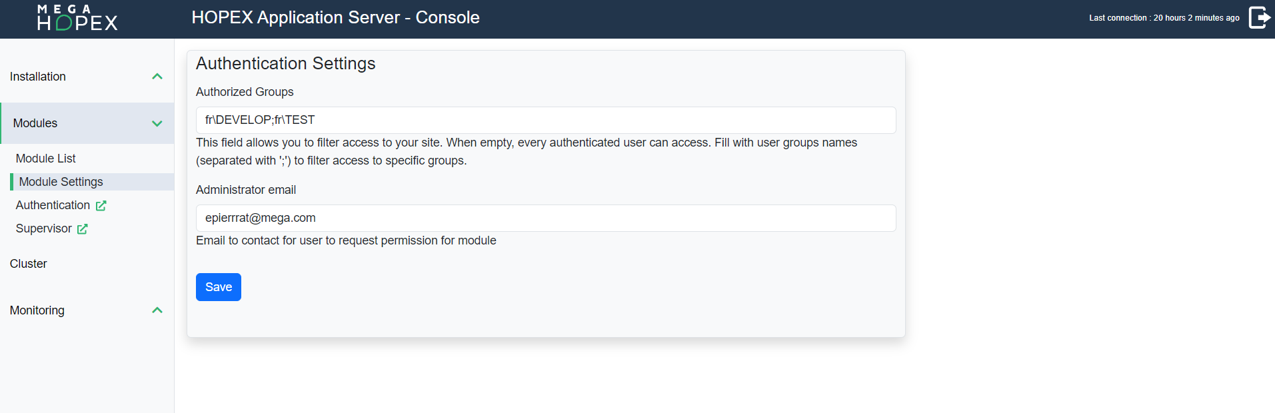Open the Authentication link text

(x=53, y=205)
